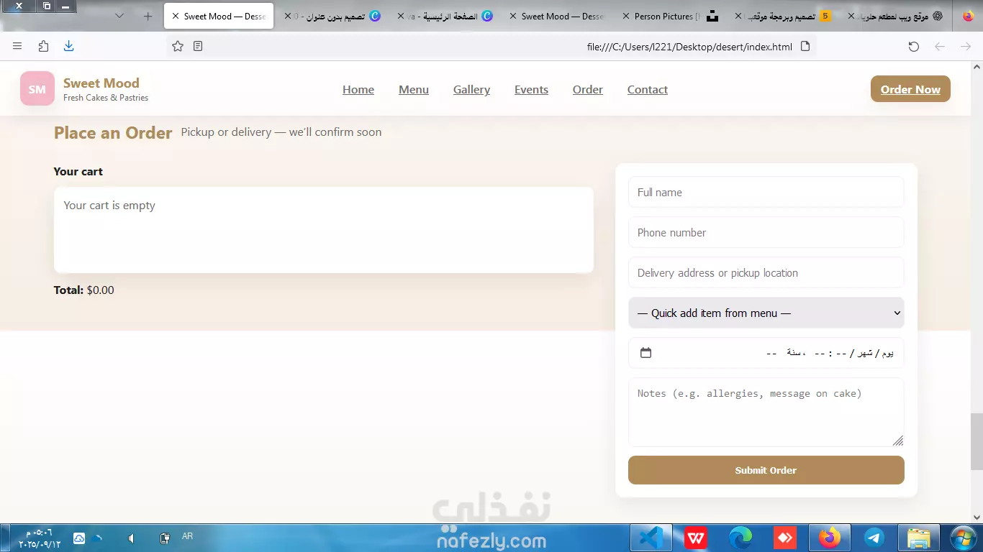The width and height of the screenshot is (983, 552).
Task: Open the calendar picker icon in date field
Action: pos(645,353)
